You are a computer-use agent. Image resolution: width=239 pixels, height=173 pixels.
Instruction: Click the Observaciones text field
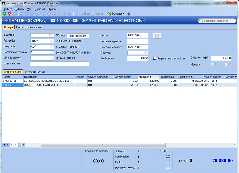coord(59,64)
